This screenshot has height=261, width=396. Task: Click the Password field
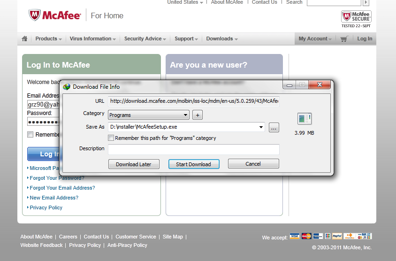point(43,122)
